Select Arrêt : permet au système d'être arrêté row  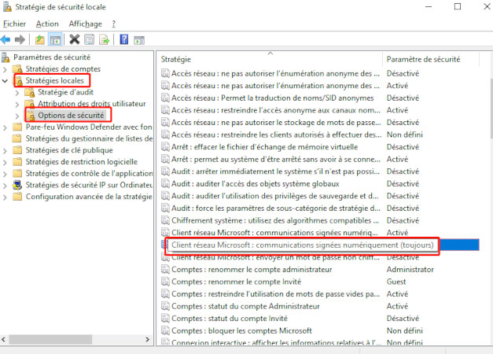[276, 159]
